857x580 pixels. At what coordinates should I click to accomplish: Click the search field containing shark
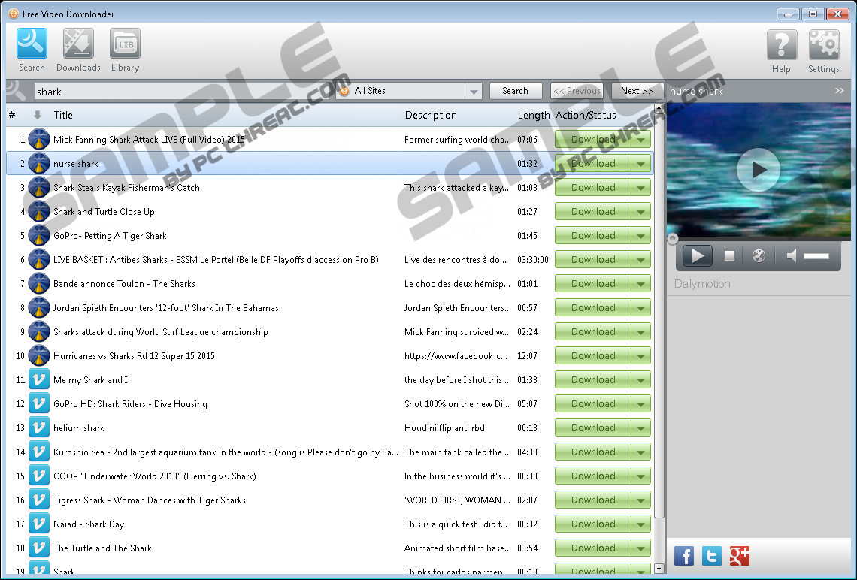pyautogui.click(x=180, y=92)
